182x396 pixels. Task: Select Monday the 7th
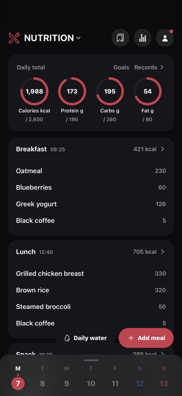(x=18, y=383)
